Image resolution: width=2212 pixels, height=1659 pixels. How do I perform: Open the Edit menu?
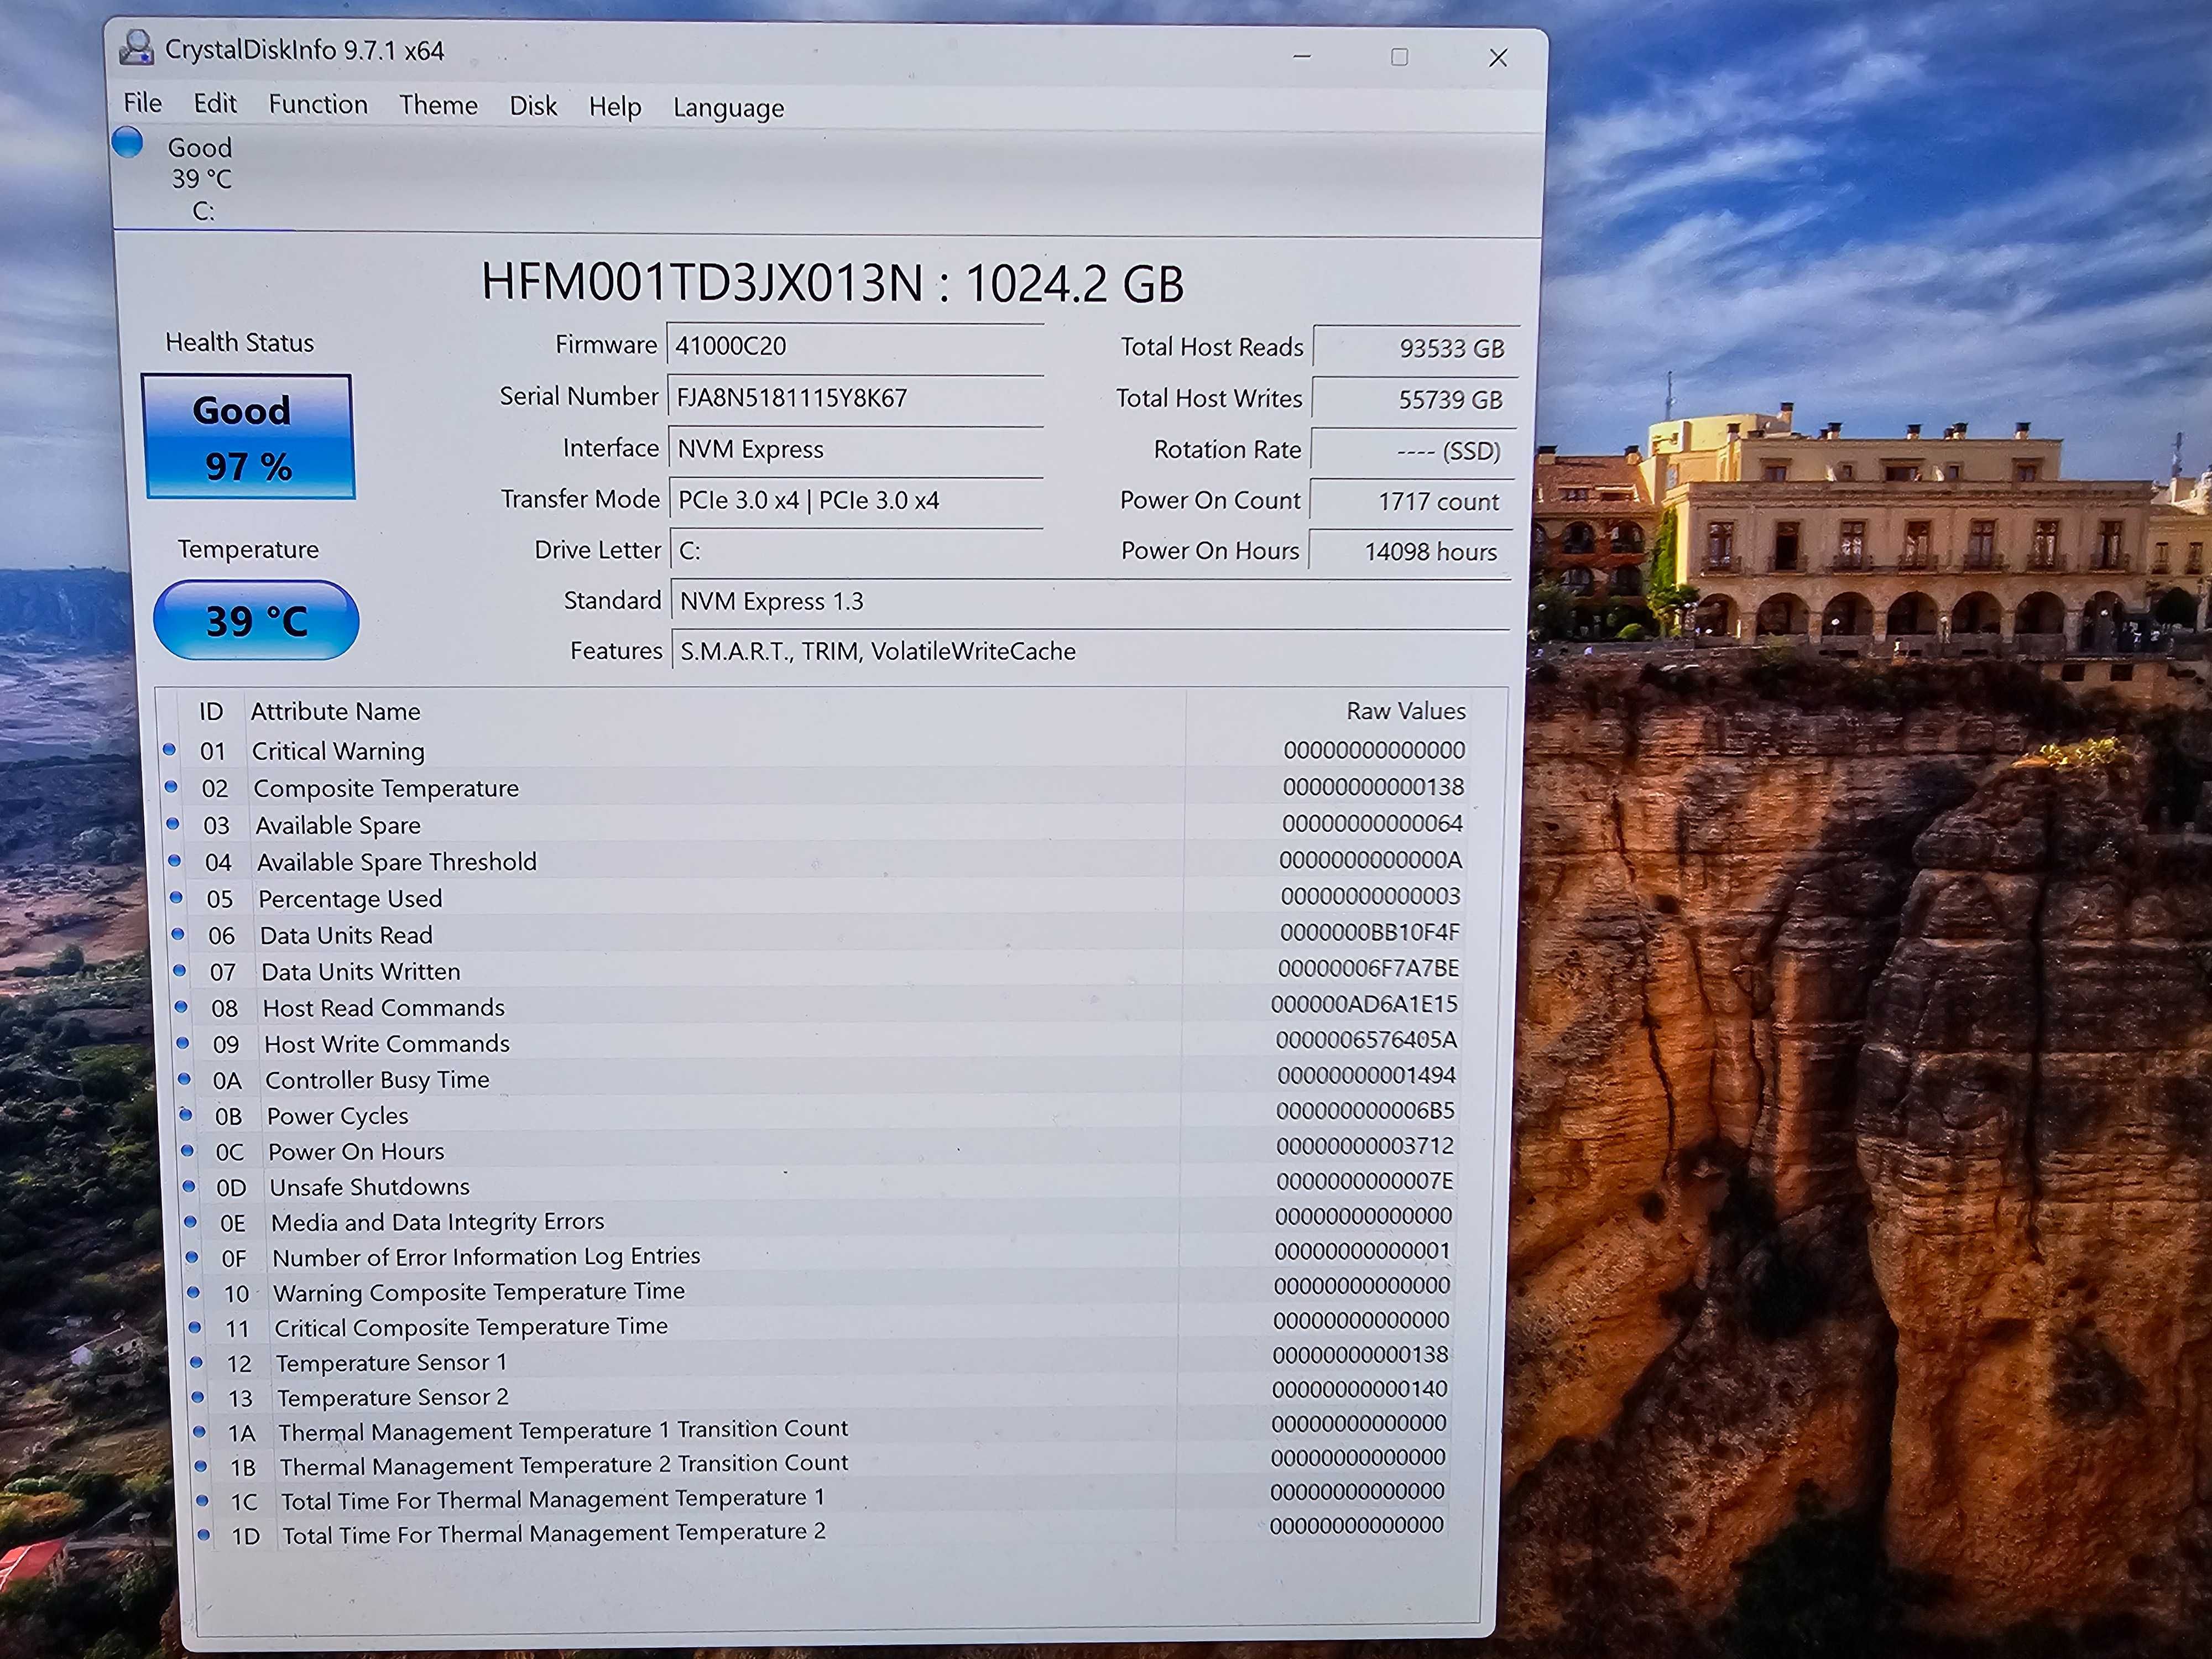tap(215, 104)
